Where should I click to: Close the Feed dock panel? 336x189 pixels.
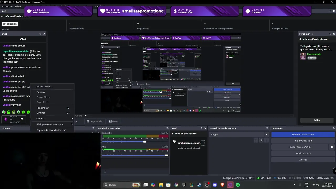(205, 128)
